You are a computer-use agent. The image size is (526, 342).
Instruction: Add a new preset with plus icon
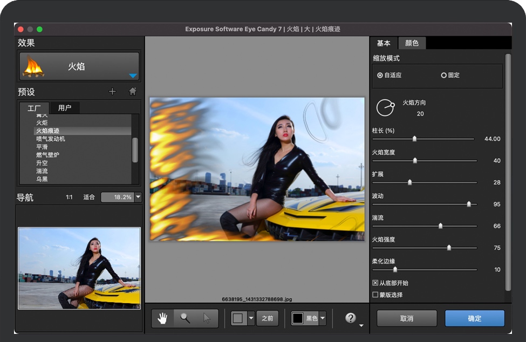point(112,92)
